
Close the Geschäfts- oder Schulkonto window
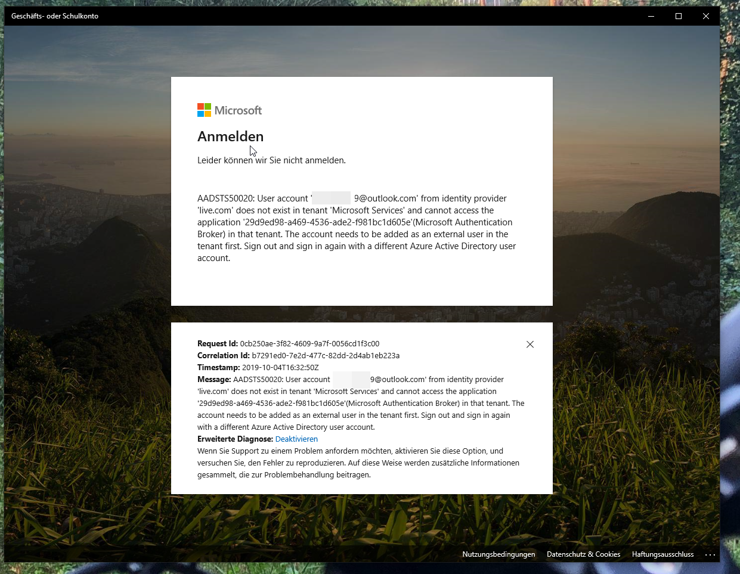(x=706, y=16)
